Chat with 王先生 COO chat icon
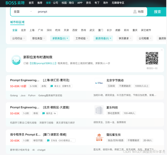The width and height of the screenshot is (167, 155). pos(48,140)
